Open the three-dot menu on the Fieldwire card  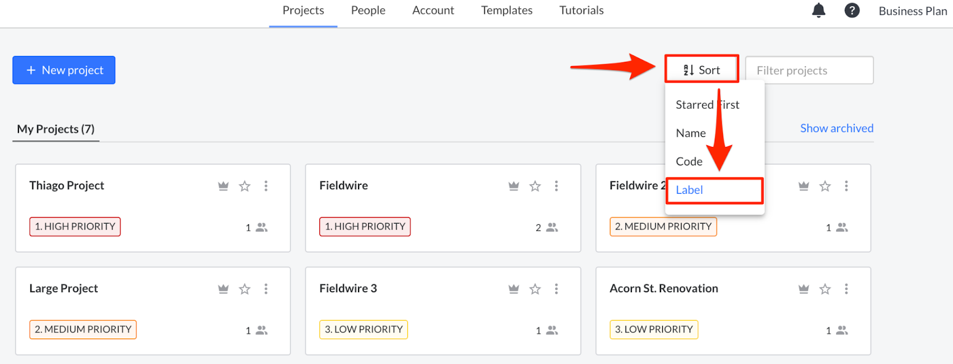[x=556, y=186]
